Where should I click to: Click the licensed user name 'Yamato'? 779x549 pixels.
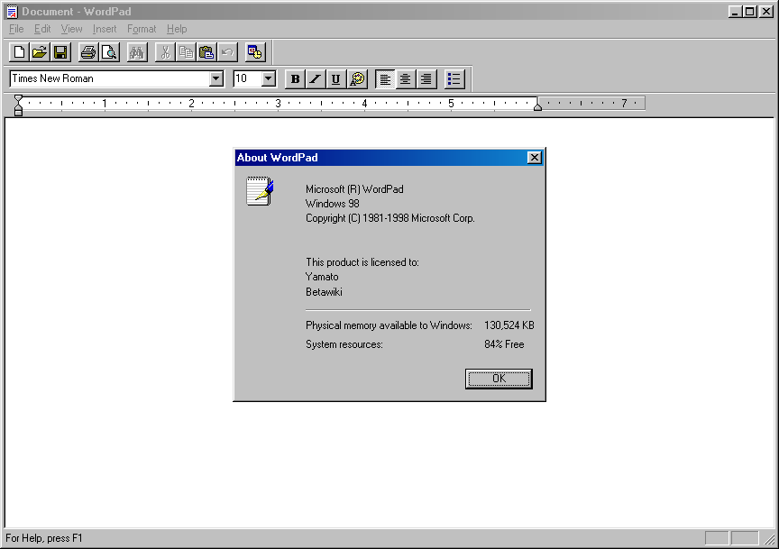tap(322, 277)
